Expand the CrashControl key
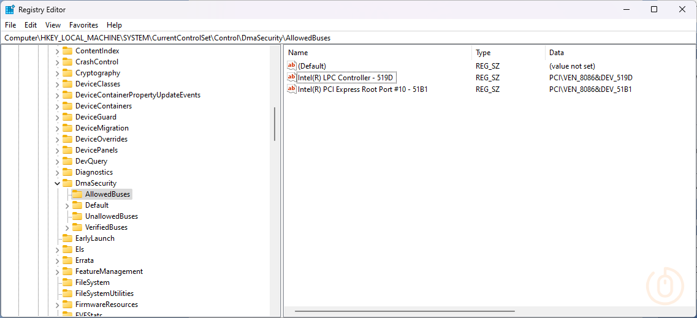697x318 pixels. [x=58, y=62]
